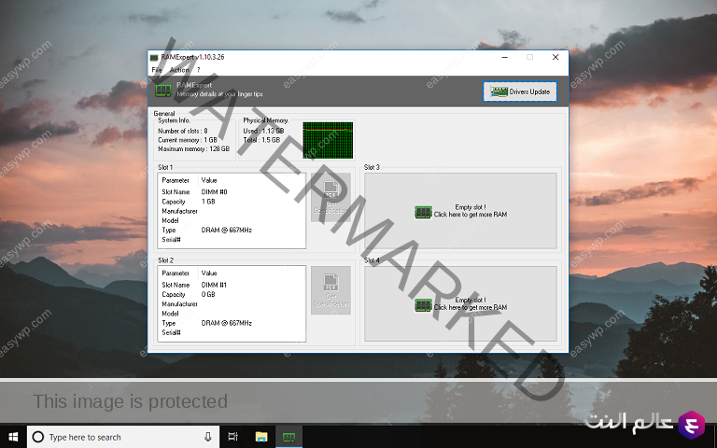Click the Number of slots : 8 text
The width and height of the screenshot is (717, 448).
coord(182,131)
